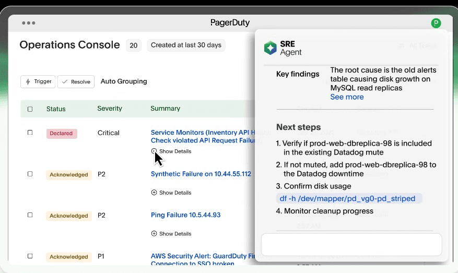
Task: Open Synthetic Failure on 10.44.55.112 incident
Action: pos(201,174)
